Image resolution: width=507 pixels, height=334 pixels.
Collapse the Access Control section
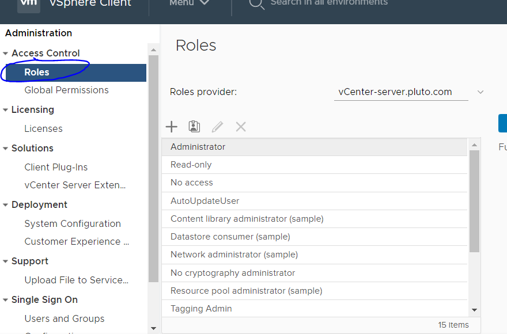tap(6, 54)
